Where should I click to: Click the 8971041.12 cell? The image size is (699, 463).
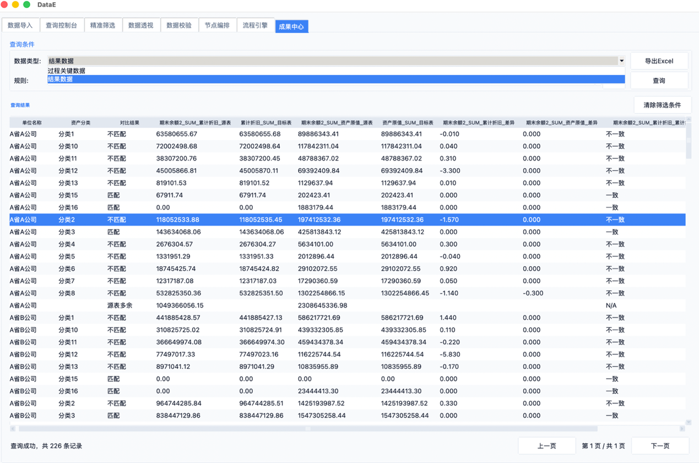[174, 367]
